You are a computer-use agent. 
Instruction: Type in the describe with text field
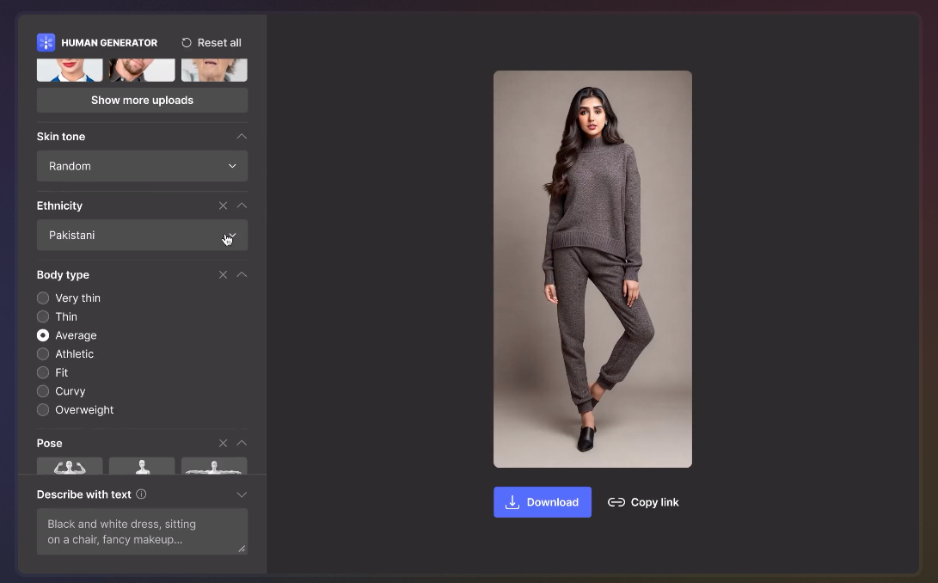coord(142,531)
